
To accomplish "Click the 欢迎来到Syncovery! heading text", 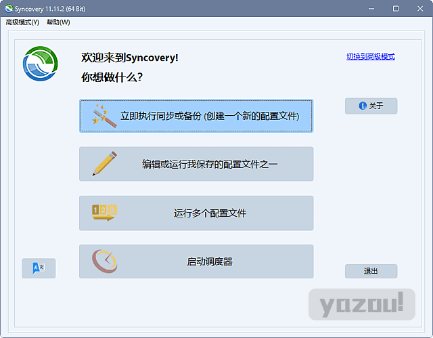I will 129,58.
